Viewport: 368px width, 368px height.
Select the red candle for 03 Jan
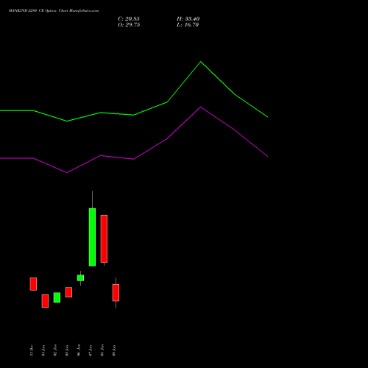click(68, 292)
